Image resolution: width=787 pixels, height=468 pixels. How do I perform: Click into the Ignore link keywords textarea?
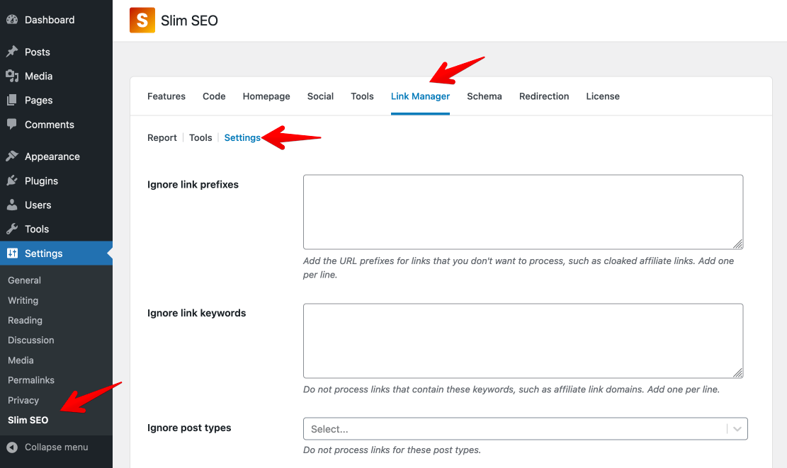click(523, 341)
